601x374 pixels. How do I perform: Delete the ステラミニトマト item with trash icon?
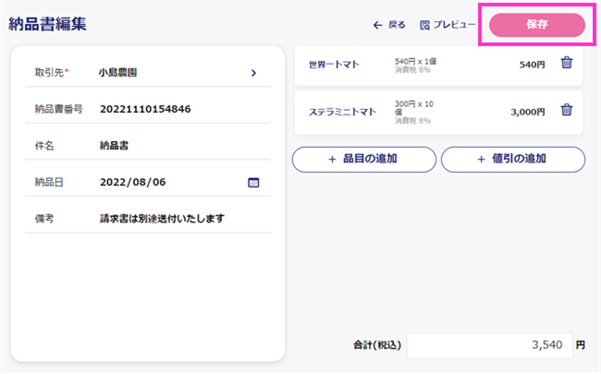coord(567,110)
